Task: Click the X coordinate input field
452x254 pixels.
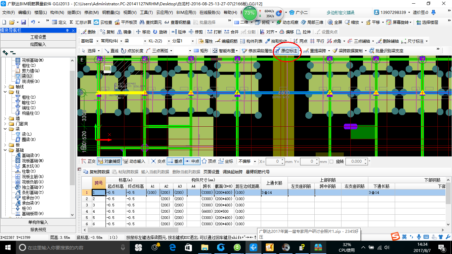Action: [275, 161]
